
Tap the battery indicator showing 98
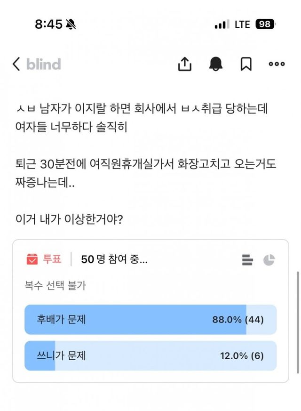pyautogui.click(x=265, y=24)
